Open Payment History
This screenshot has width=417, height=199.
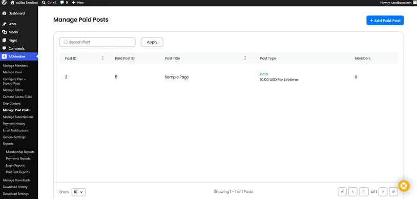pos(14,124)
